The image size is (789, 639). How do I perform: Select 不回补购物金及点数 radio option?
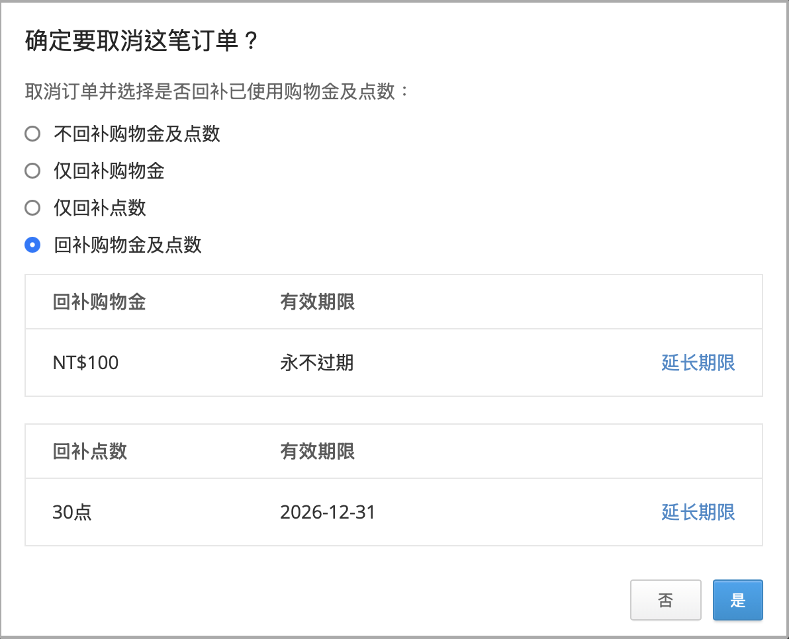tap(32, 134)
